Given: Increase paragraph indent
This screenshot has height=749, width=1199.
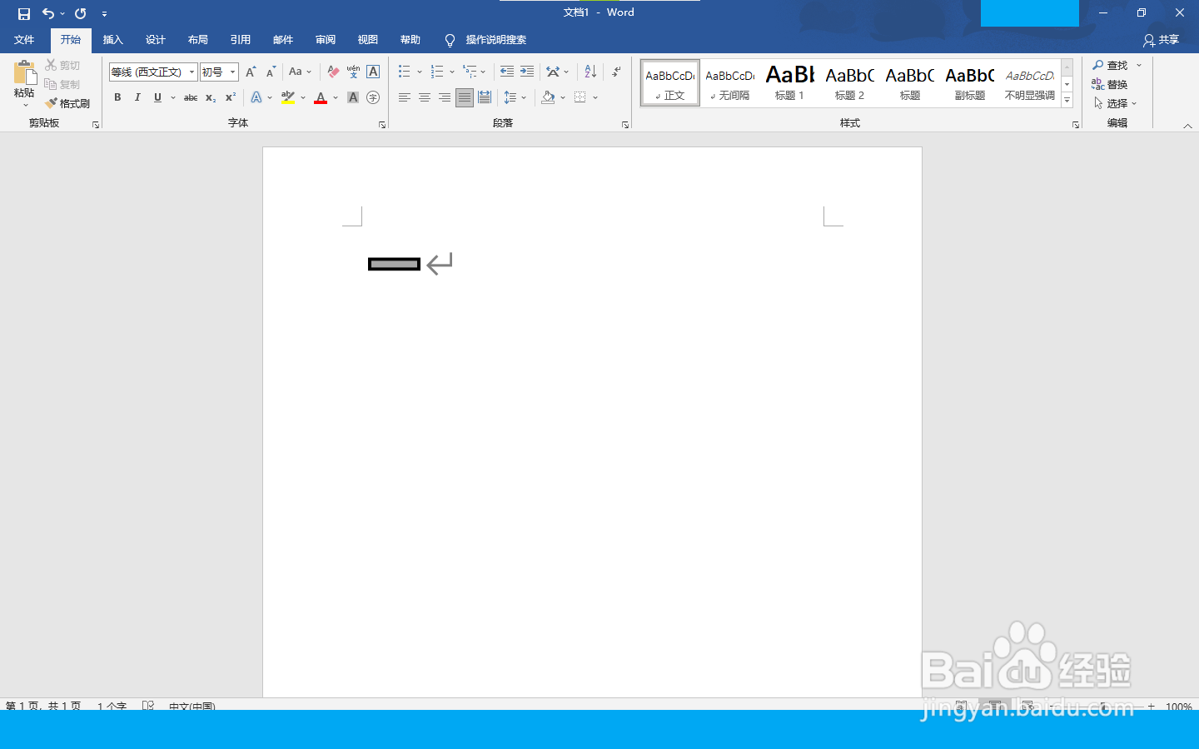Looking at the screenshot, I should tap(527, 72).
